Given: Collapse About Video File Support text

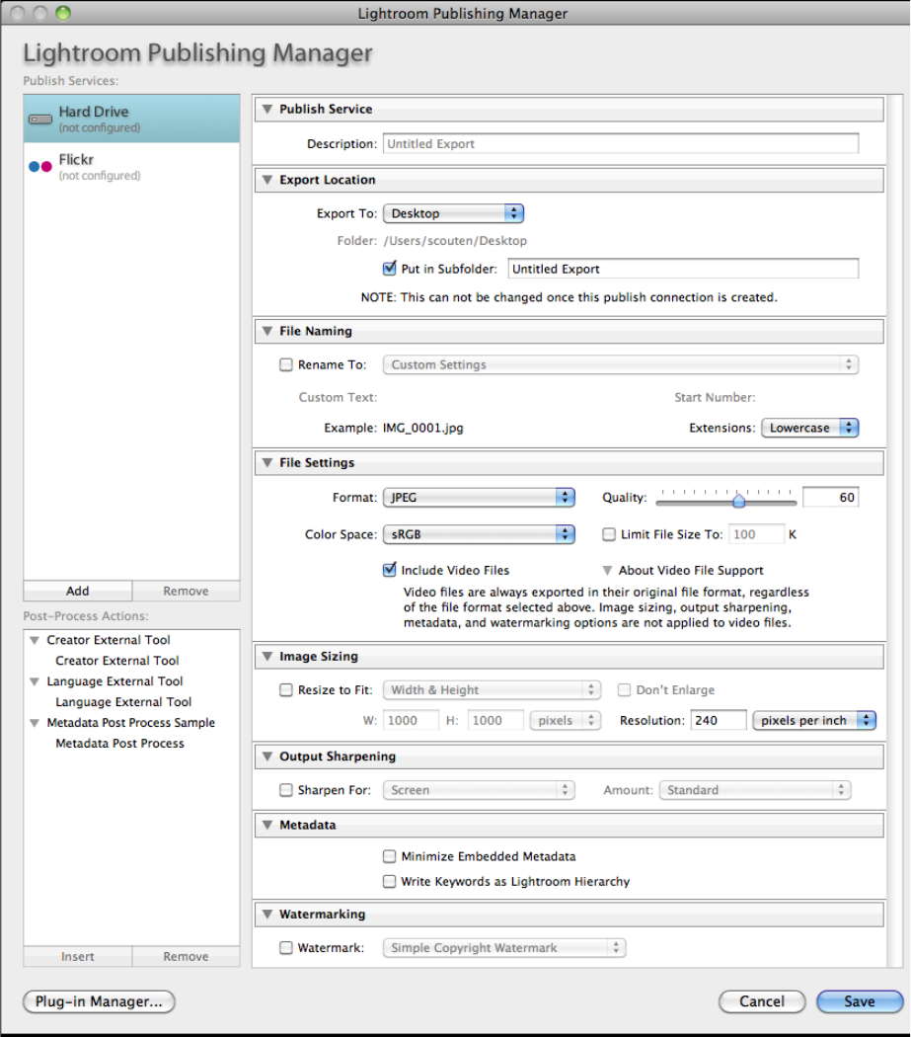Looking at the screenshot, I should pyautogui.click(x=607, y=570).
